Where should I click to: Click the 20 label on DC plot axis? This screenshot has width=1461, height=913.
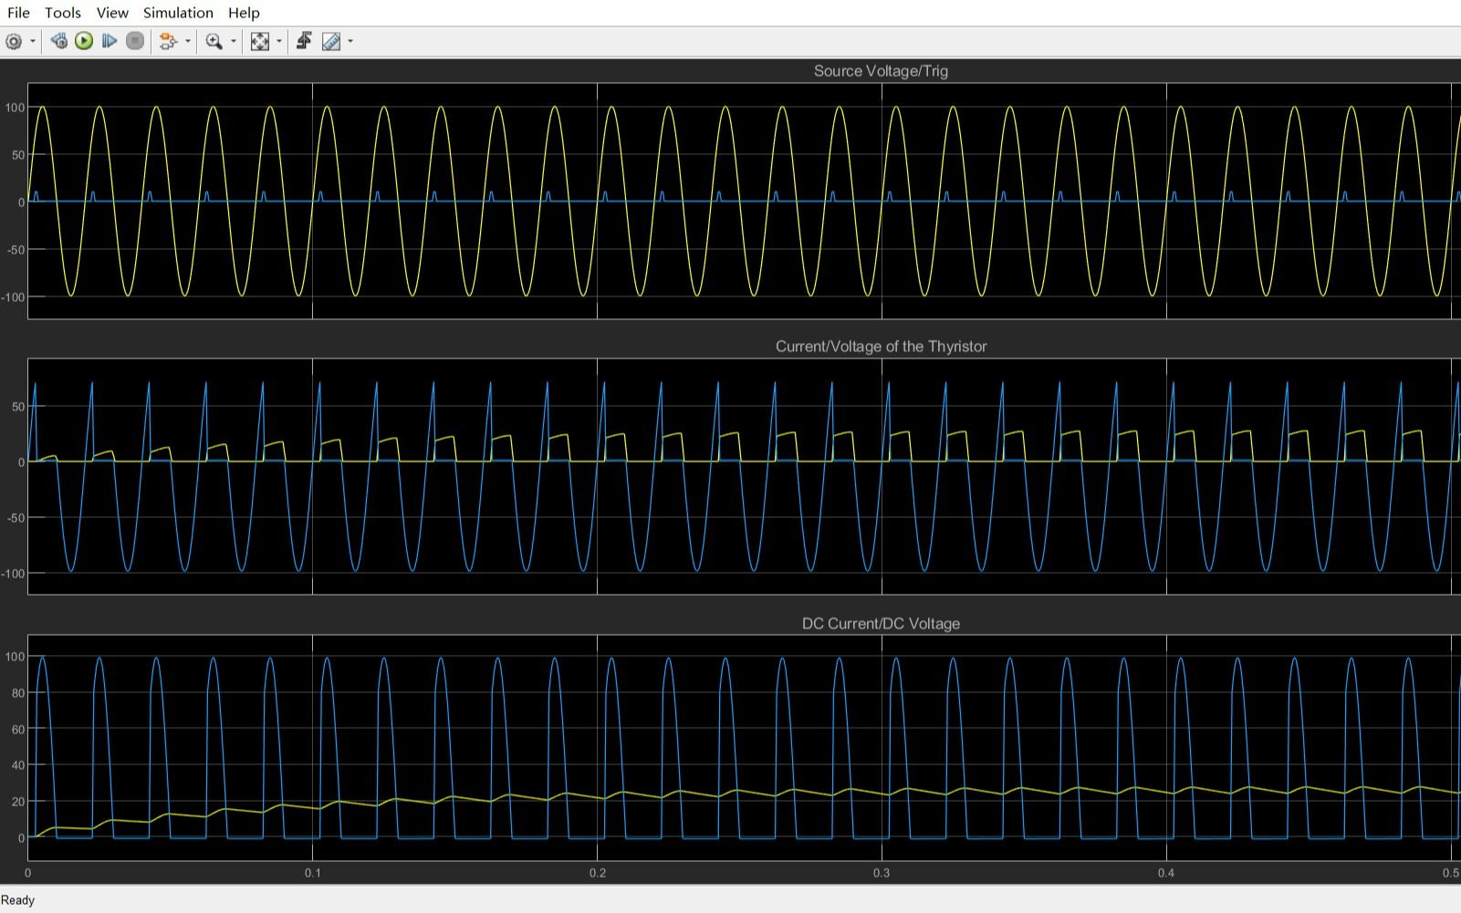tap(18, 802)
